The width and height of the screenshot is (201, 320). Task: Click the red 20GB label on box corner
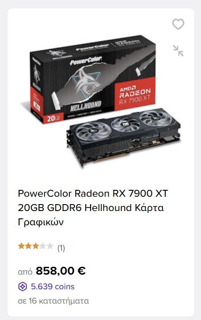coord(53,118)
